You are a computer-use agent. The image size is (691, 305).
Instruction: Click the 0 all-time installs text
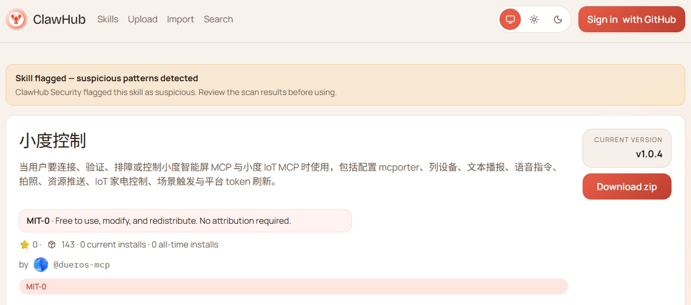click(x=184, y=244)
